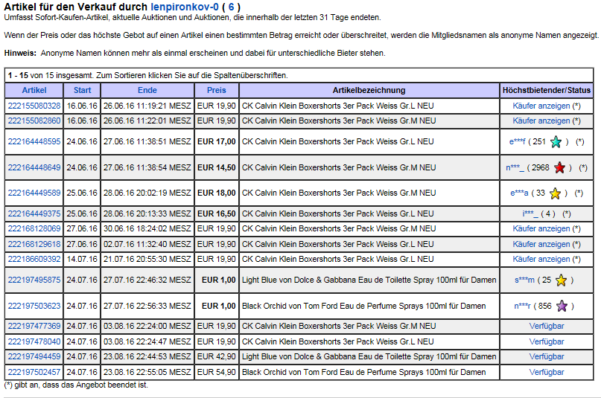Screen dimensions: 601x398
Task: Open item 222186609392
Action: [x=34, y=259]
